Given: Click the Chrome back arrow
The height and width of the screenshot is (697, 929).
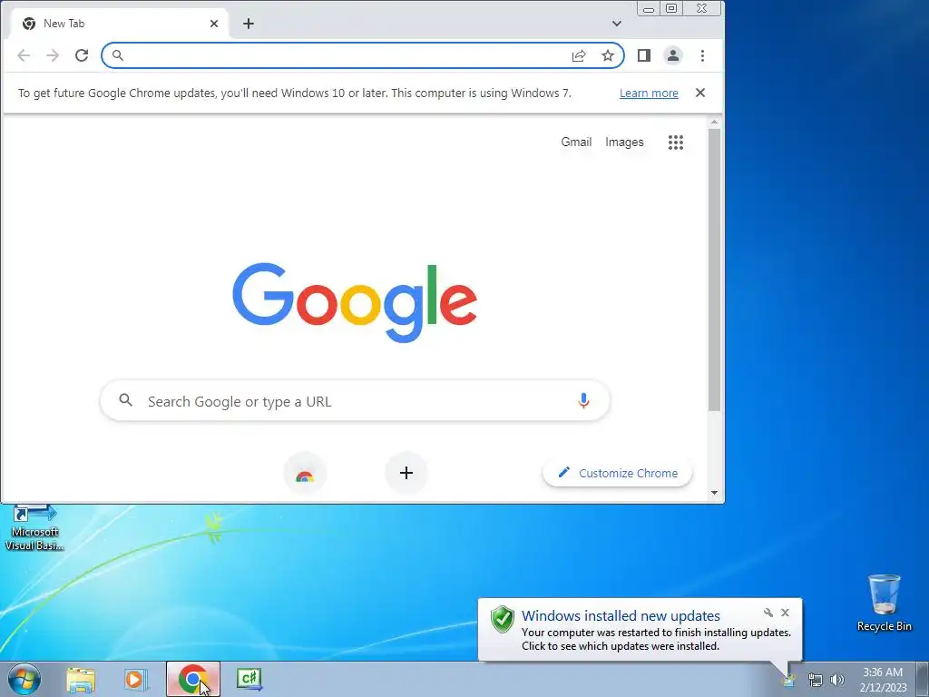Looking at the screenshot, I should [x=24, y=55].
